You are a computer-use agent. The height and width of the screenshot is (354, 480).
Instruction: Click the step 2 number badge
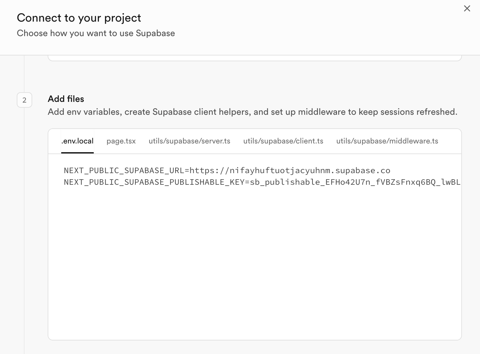click(24, 100)
